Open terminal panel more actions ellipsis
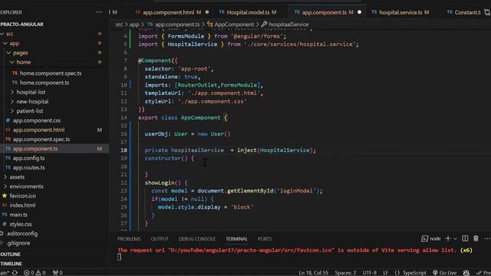 [487, 238]
